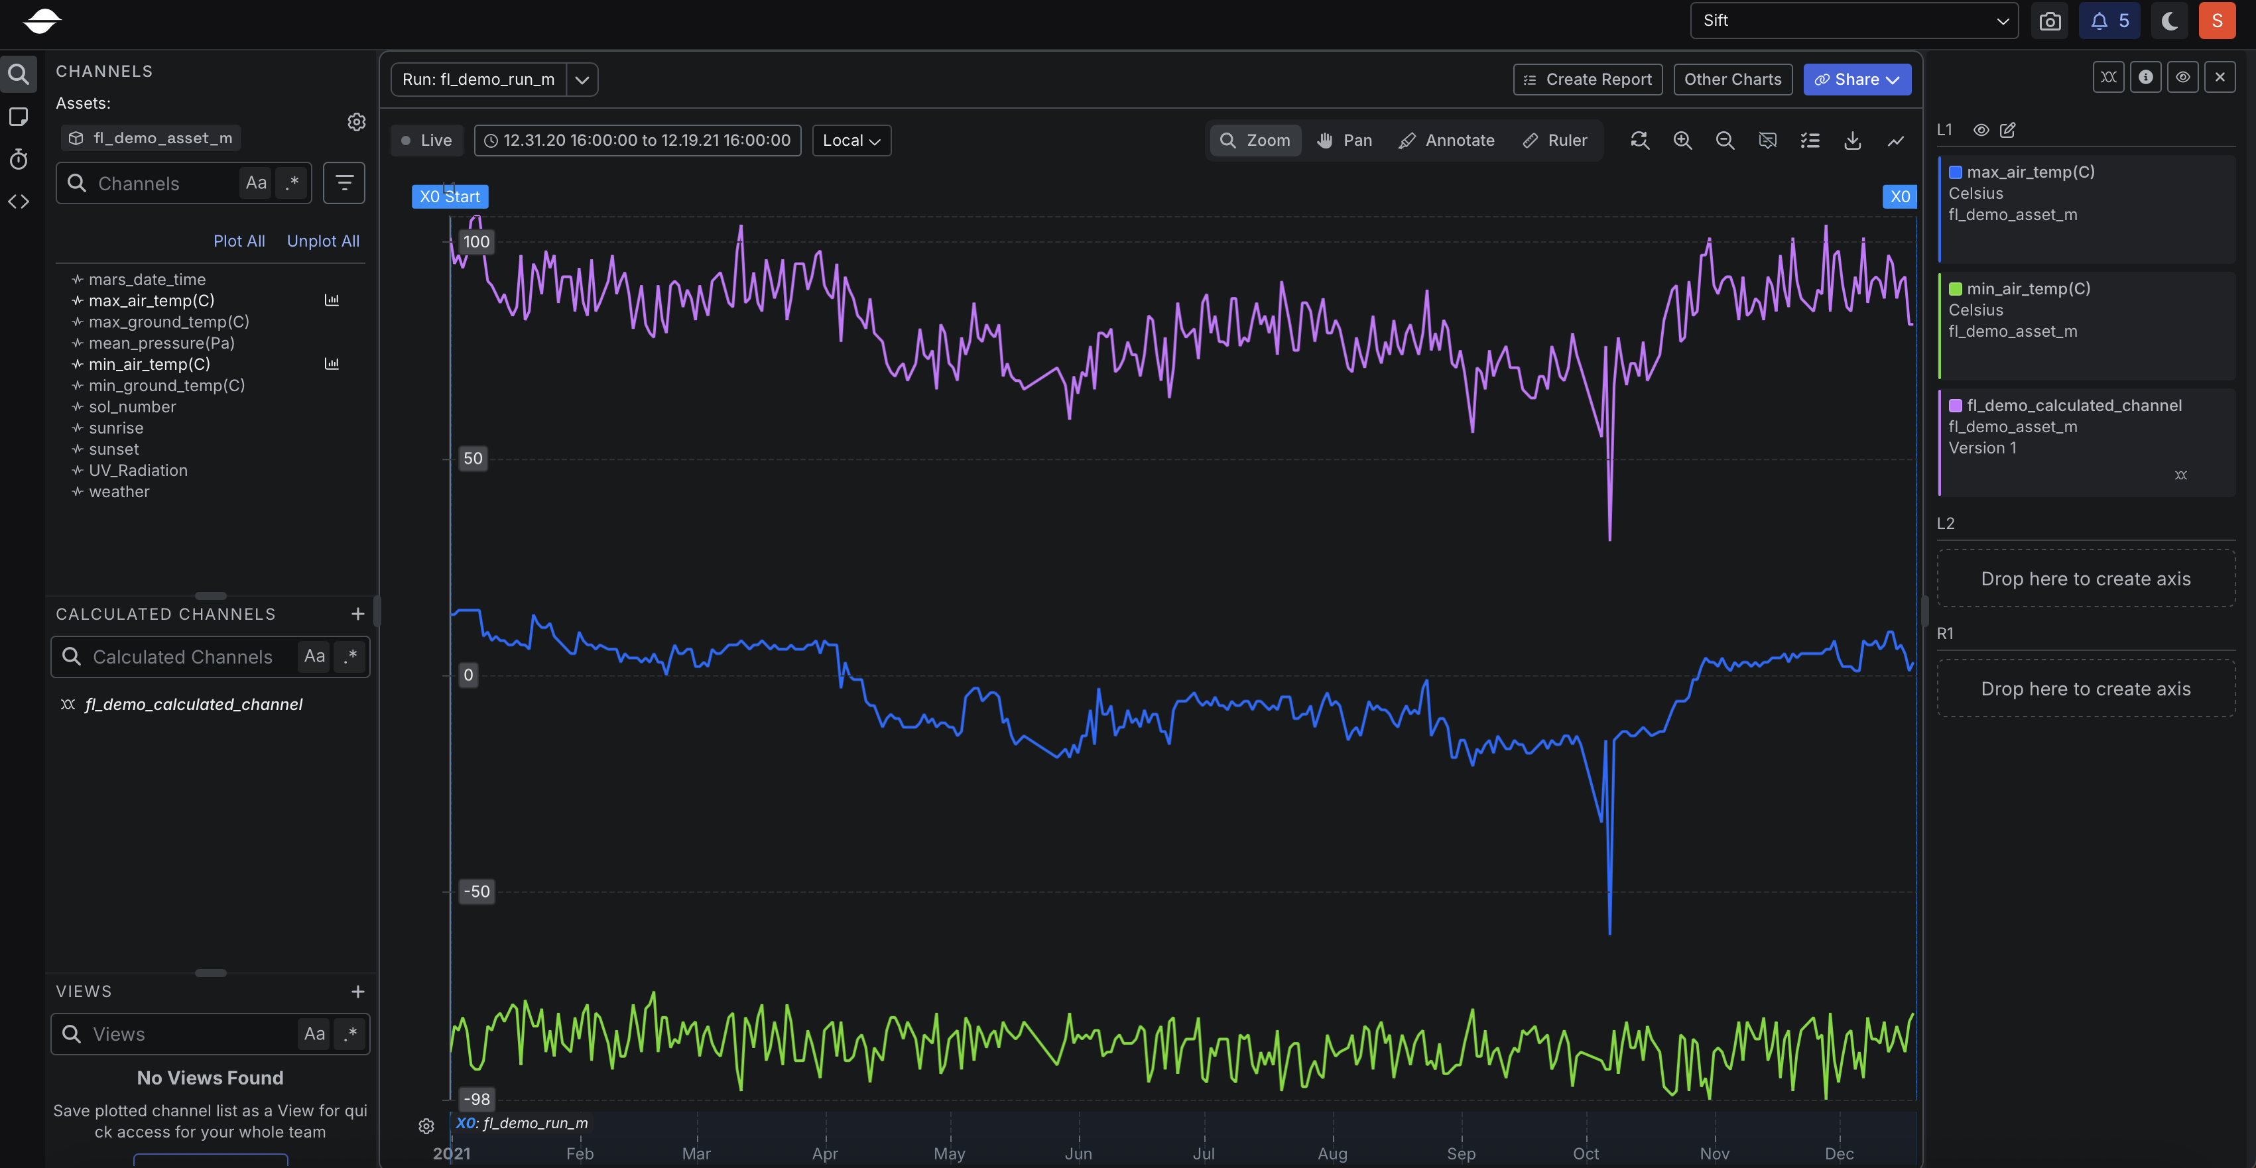The width and height of the screenshot is (2256, 1168).
Task: Toggle dark mode moon icon
Action: tap(2169, 21)
